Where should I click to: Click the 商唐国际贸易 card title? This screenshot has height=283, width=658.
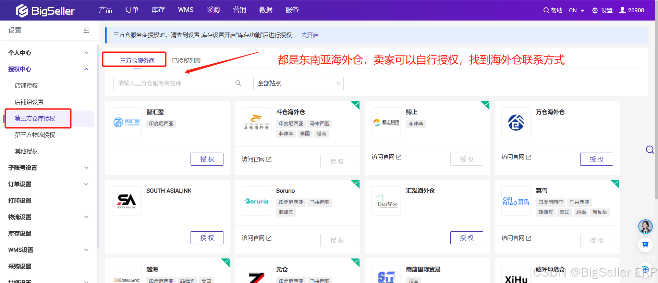click(x=423, y=270)
